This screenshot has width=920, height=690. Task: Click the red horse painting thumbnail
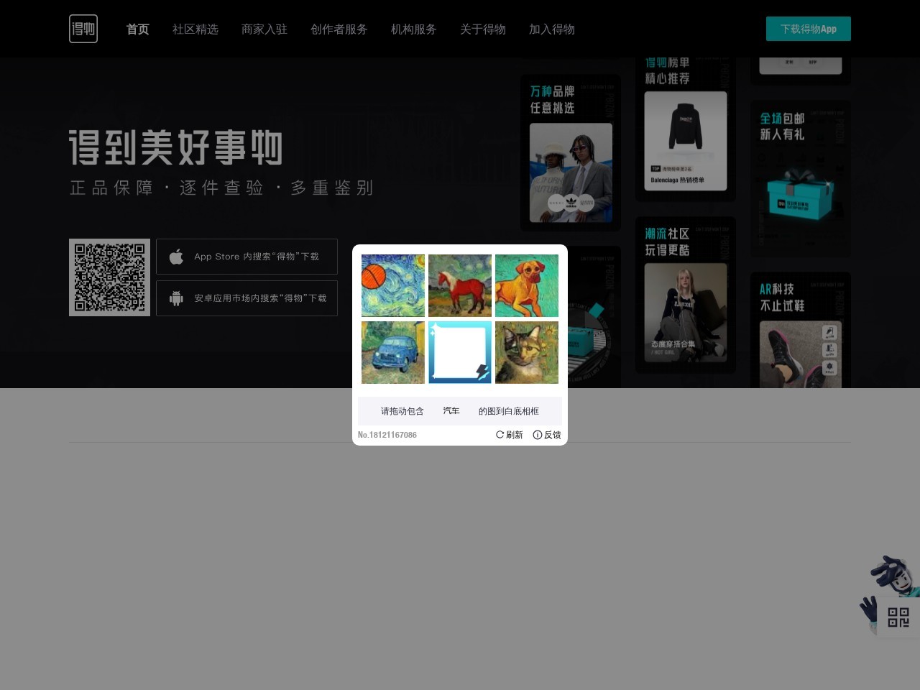[460, 285]
